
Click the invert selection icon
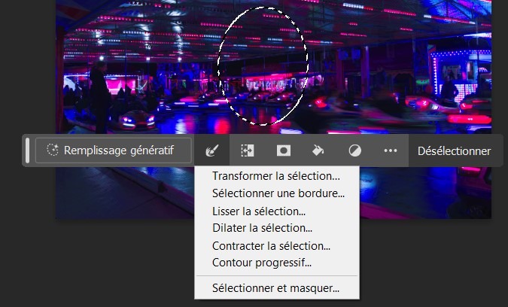(x=247, y=150)
